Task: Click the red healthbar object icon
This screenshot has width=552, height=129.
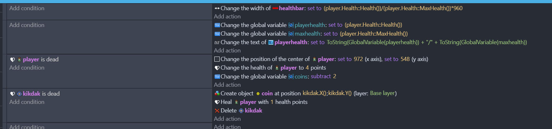Action: (x=275, y=8)
